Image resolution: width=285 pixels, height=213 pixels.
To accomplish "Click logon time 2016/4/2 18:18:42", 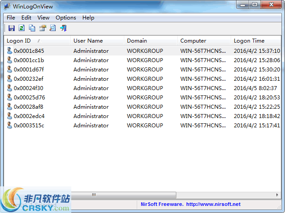I will point(257,116).
